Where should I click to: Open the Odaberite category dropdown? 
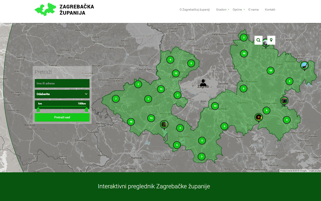[62, 94]
